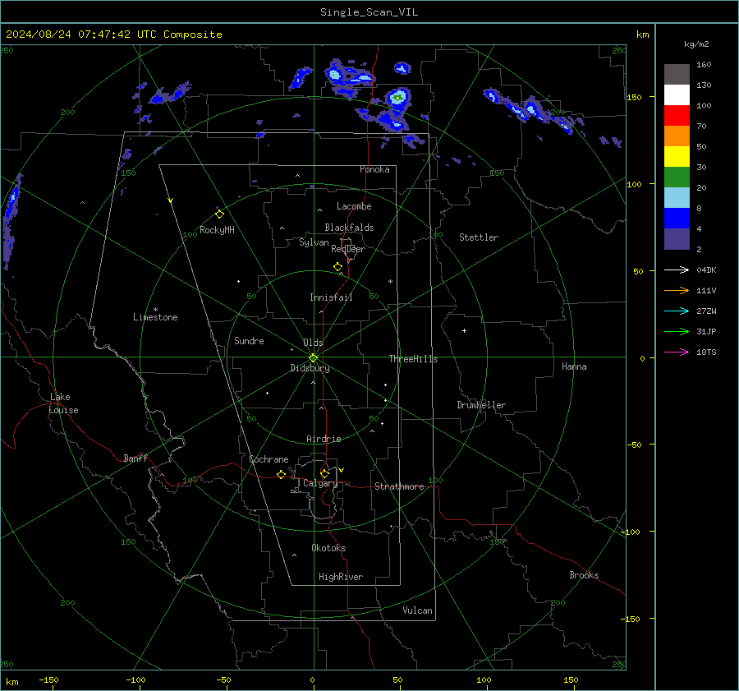Screen dimensions: 739x691
Task: Click the yellow diamond marker below RedDeer
Action: [x=337, y=267]
